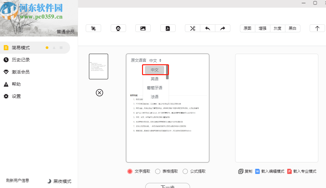Click the 普通会员 label

(x=65, y=32)
